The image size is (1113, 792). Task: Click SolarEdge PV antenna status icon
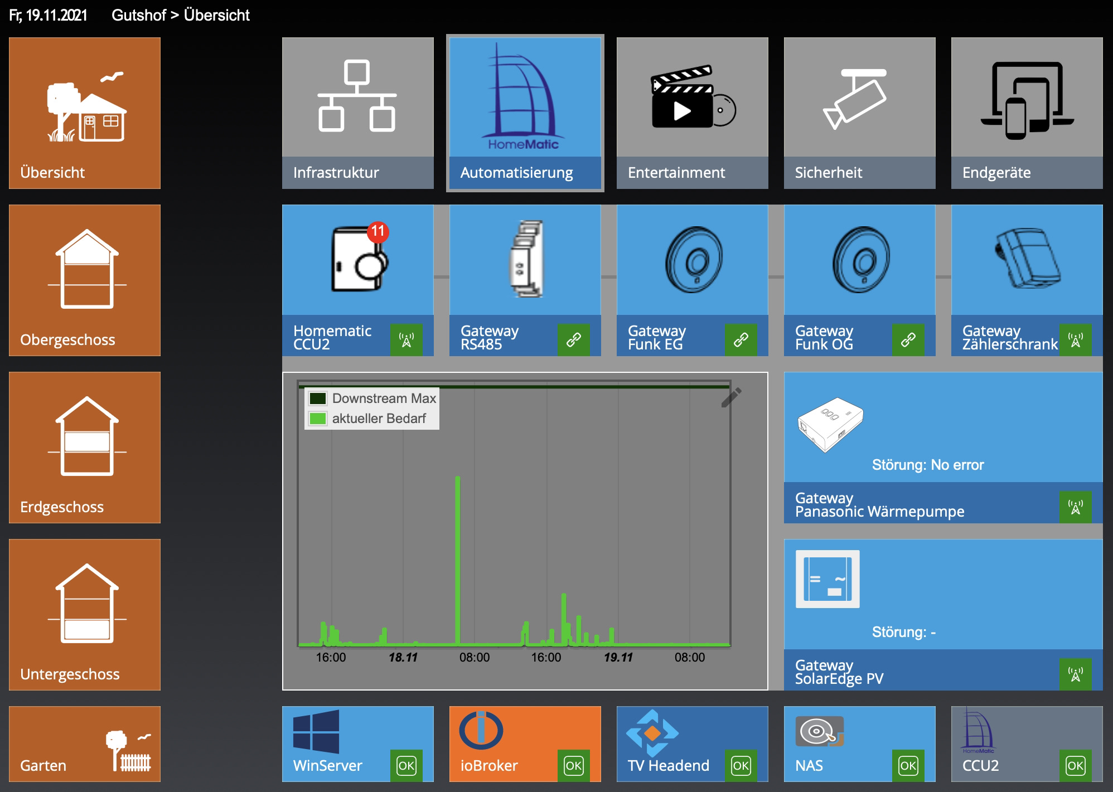coord(1075,674)
